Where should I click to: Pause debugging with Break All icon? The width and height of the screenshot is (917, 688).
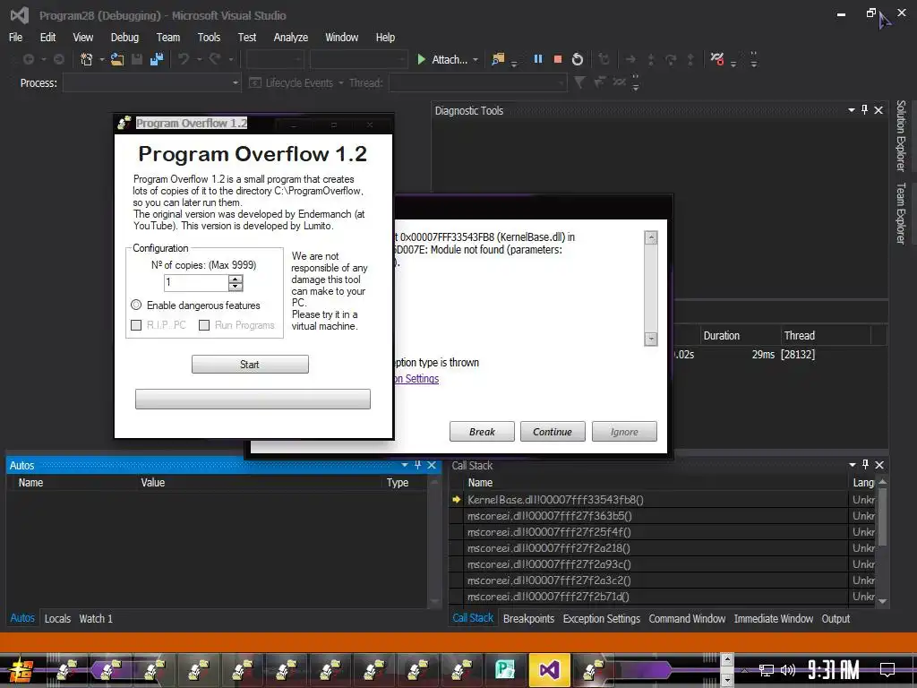pos(538,59)
